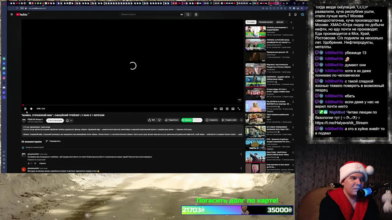Open options for 'DOROFEEVA - Додайте сяйва' video
This screenshot has width=392, height=220.
pos(293,77)
